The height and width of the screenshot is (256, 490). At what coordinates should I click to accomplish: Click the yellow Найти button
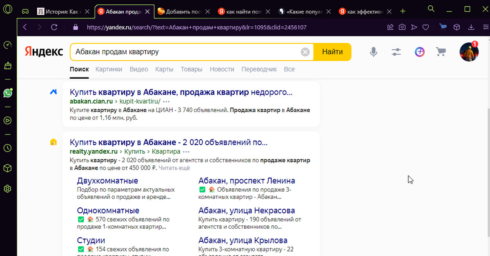click(332, 52)
